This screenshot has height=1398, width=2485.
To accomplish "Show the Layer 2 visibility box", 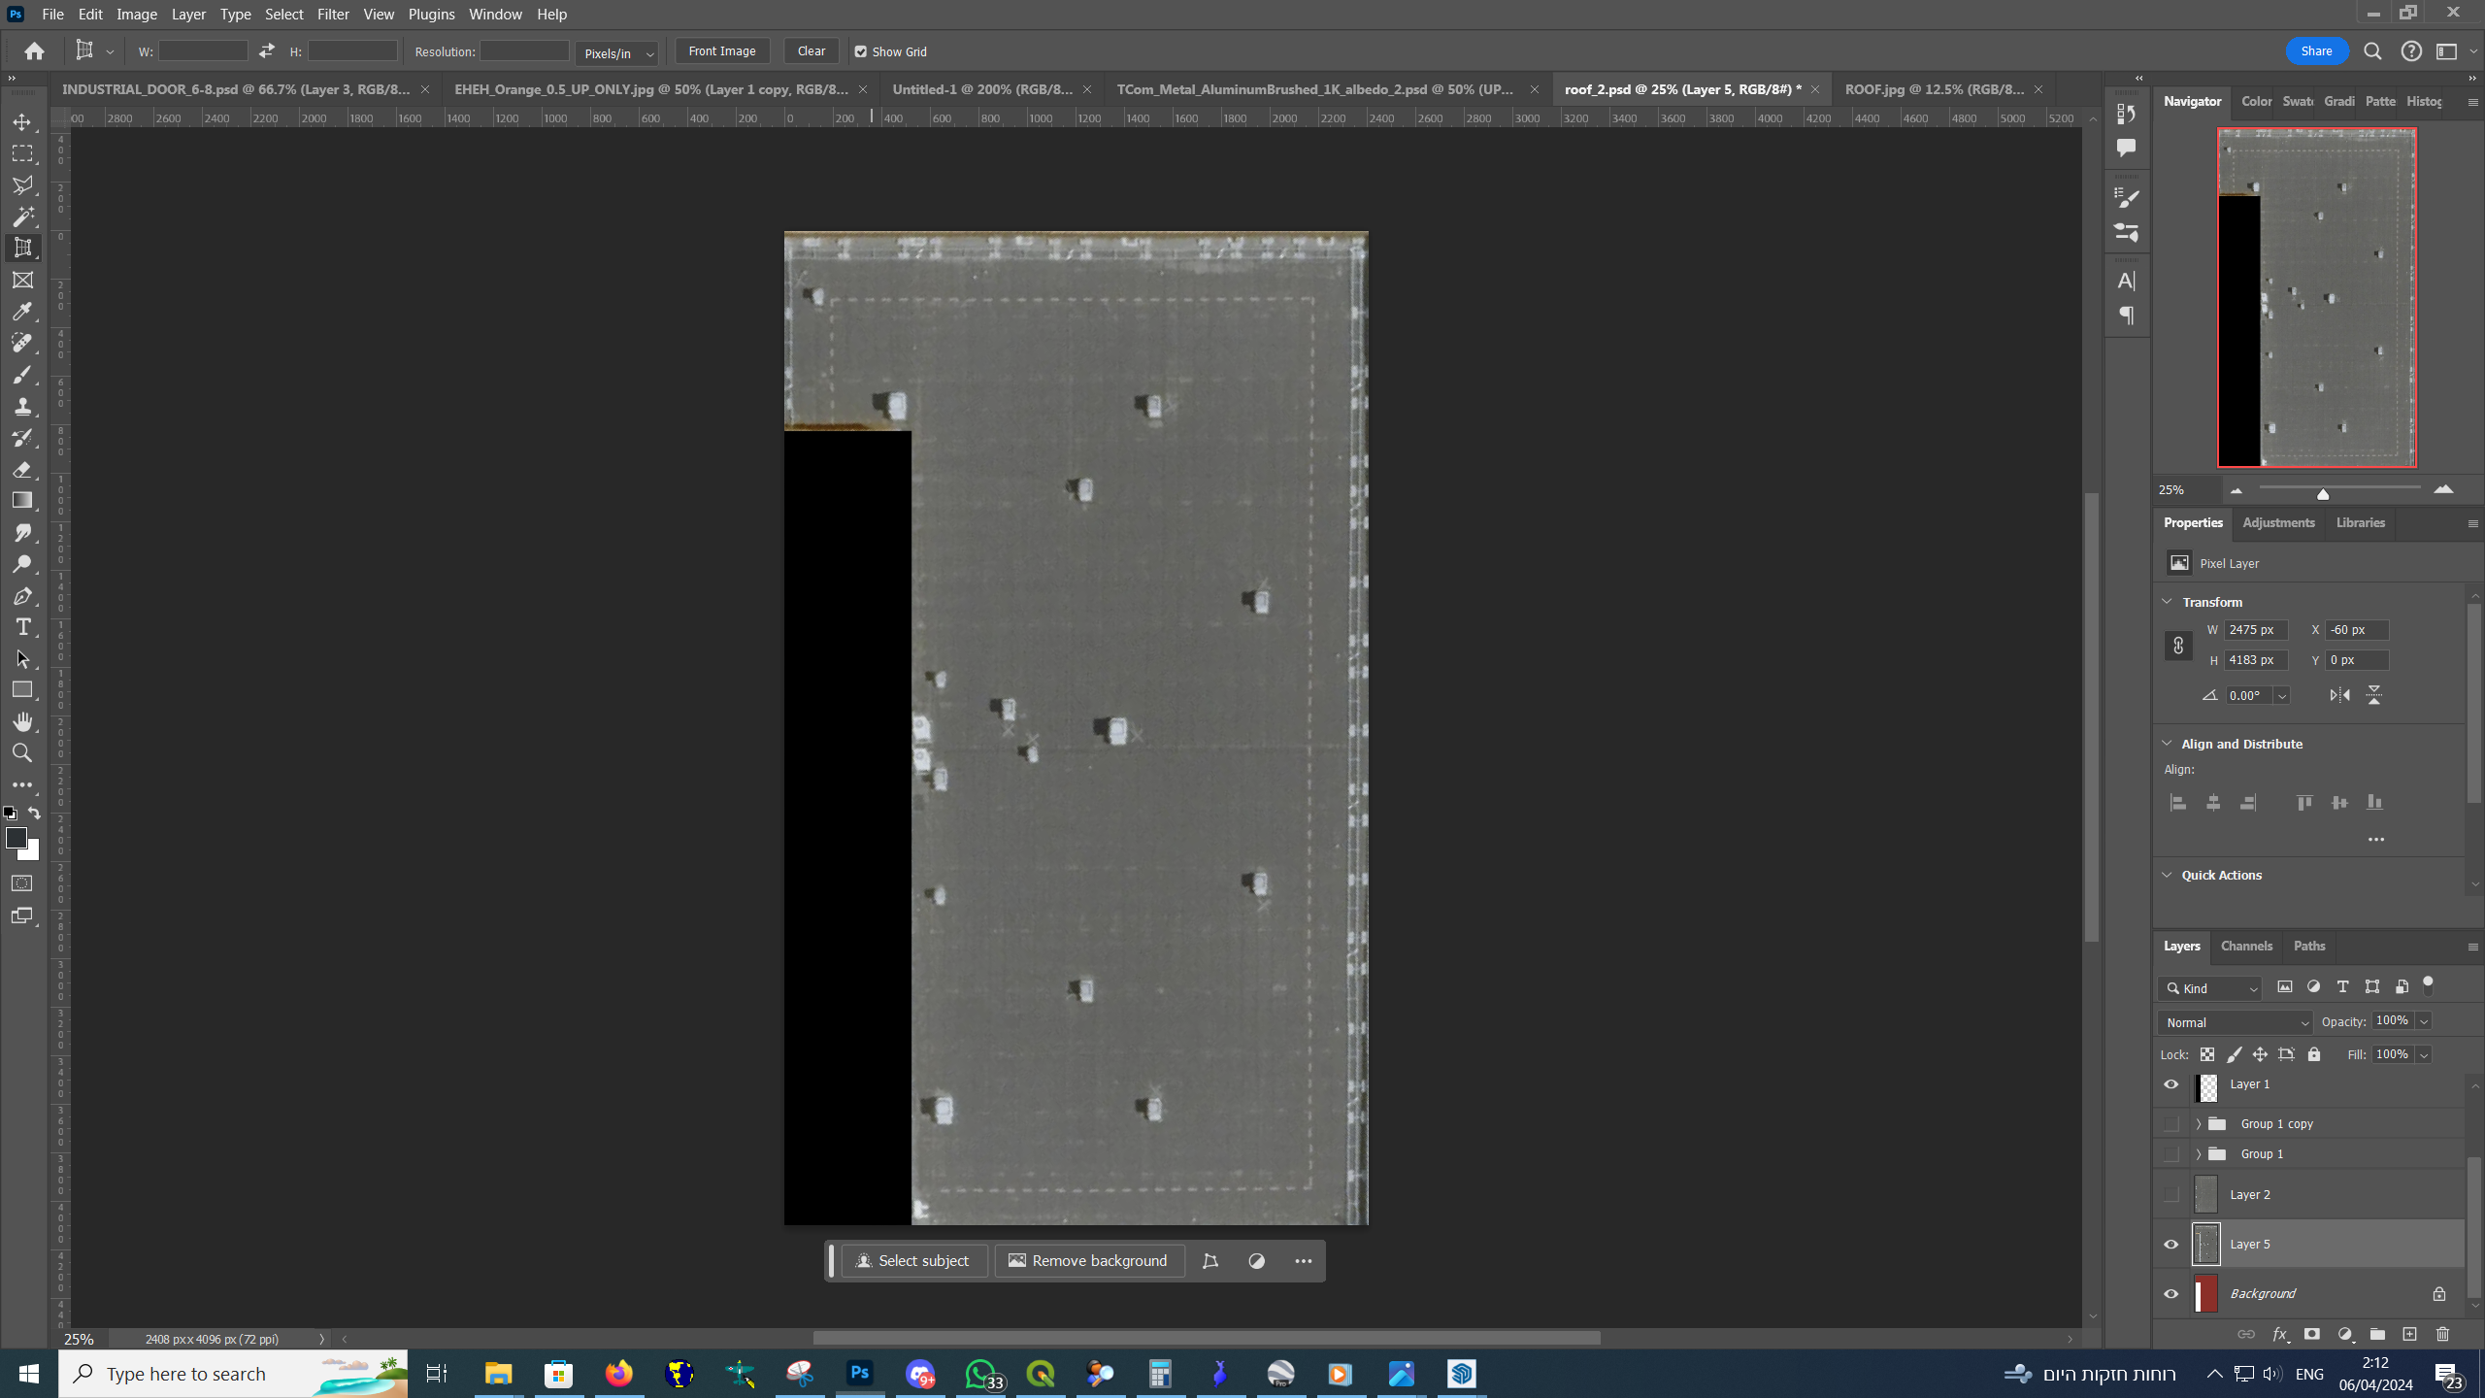I will pyautogui.click(x=2171, y=1195).
